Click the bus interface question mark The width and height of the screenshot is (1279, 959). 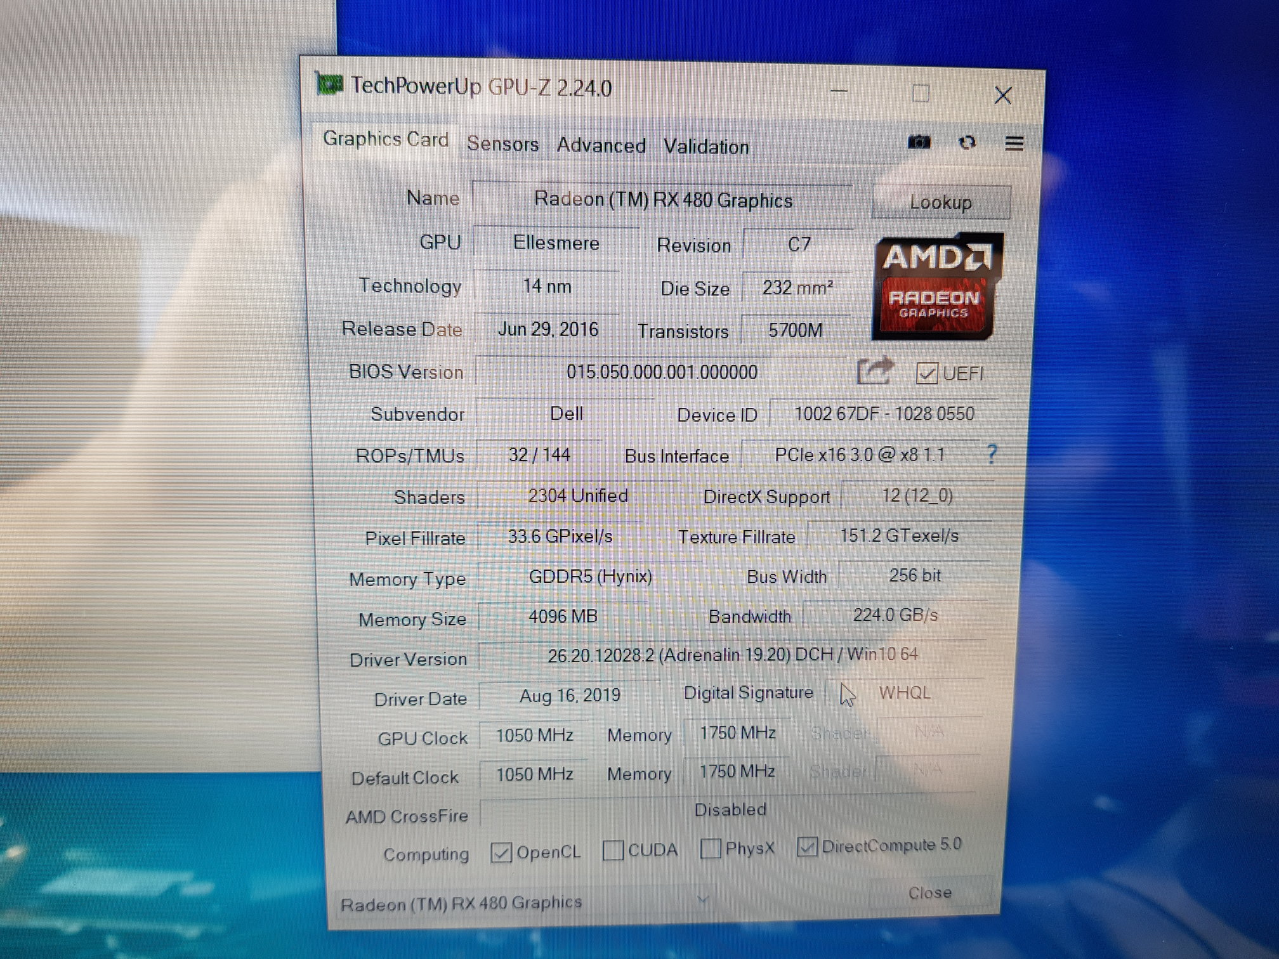pyautogui.click(x=992, y=453)
